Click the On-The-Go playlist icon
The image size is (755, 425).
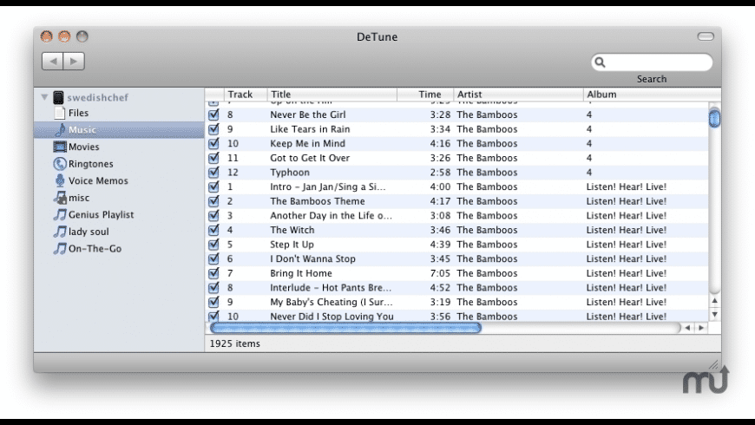[60, 248]
